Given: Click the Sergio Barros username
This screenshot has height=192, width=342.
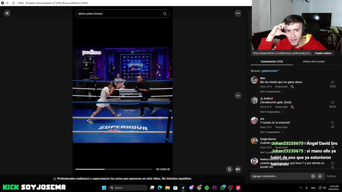Looking at the screenshot, I should pos(268,139).
